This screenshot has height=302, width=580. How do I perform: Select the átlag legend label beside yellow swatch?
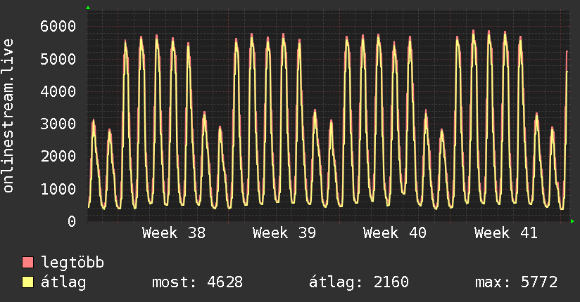coord(63,282)
